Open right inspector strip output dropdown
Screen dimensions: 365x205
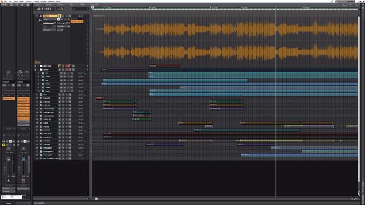pos(23,188)
